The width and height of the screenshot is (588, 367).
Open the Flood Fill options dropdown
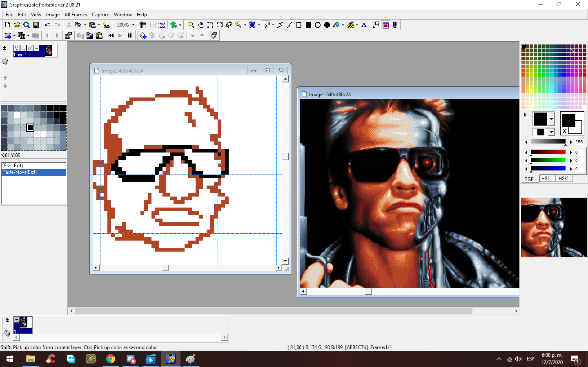343,25
